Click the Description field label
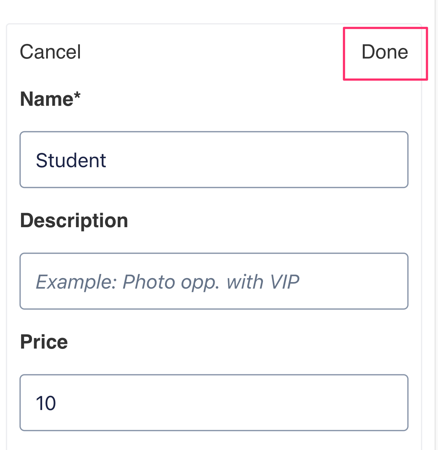Image resolution: width=438 pixels, height=450 pixels. tap(74, 221)
